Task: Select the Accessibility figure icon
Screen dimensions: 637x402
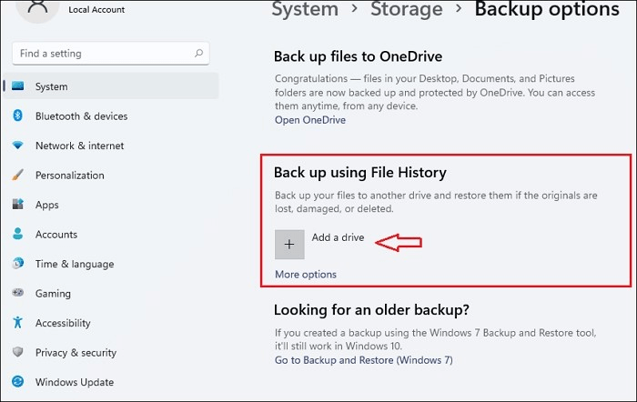Action: (x=17, y=323)
